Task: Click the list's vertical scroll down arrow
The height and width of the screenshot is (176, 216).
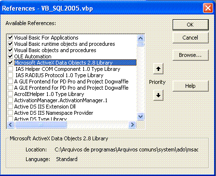Action: click(141, 116)
